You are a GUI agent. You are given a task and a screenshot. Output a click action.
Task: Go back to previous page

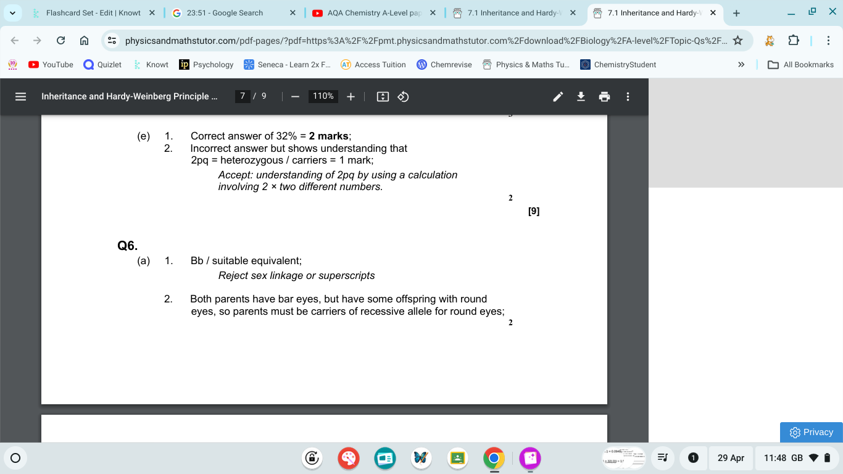click(15, 41)
